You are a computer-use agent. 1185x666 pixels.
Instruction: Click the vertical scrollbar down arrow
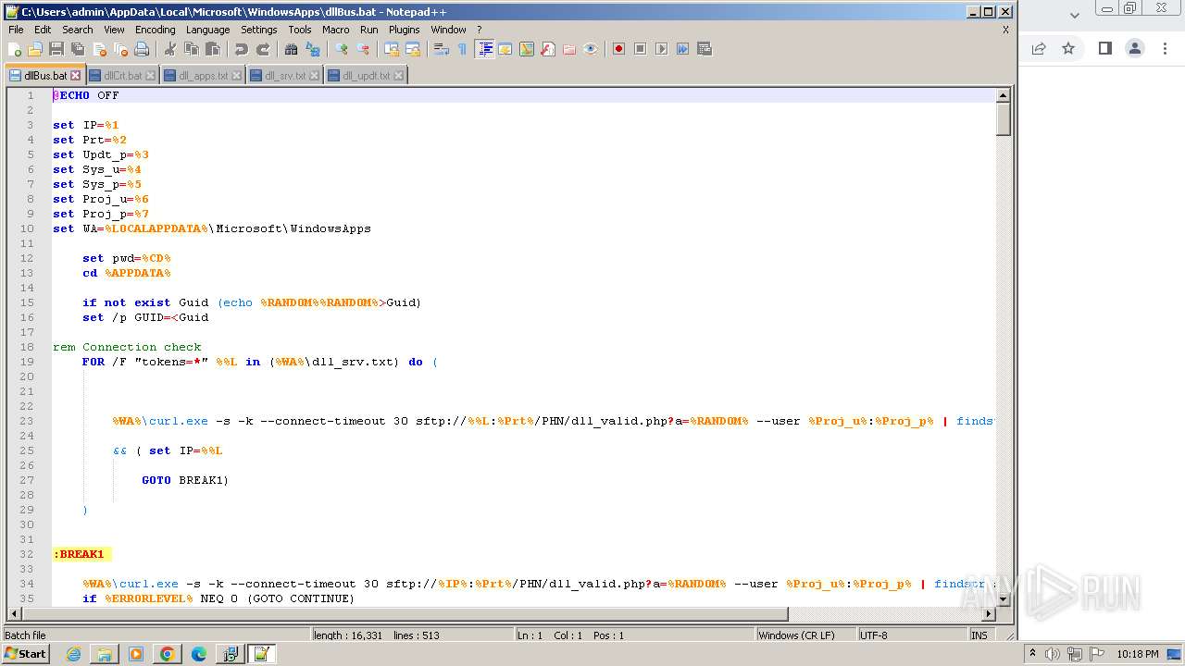pos(1003,599)
